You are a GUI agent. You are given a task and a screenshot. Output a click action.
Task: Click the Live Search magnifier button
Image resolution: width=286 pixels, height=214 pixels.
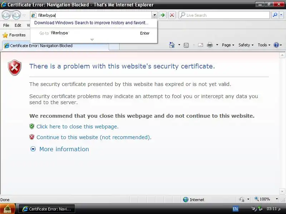tap(275, 15)
